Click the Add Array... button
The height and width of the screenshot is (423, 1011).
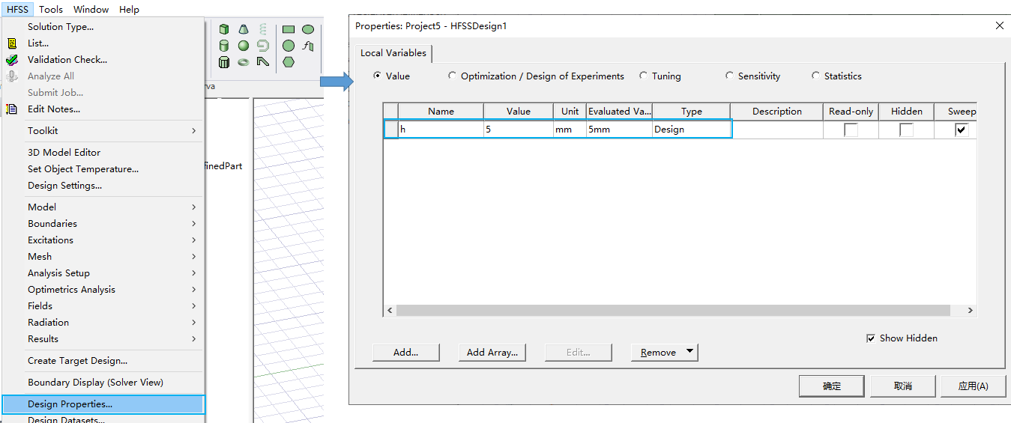[492, 352]
